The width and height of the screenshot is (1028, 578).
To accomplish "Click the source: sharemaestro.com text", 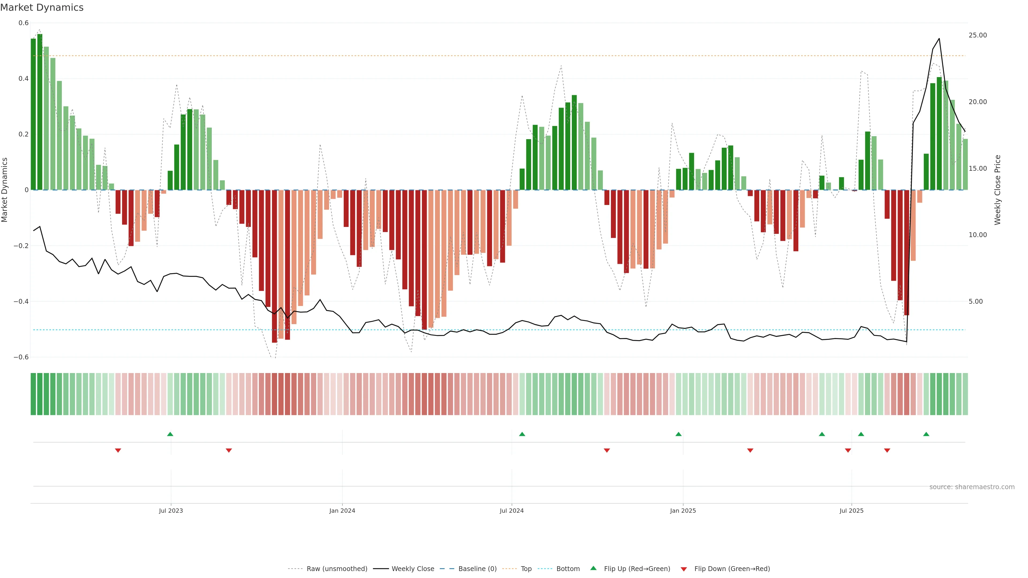I will (x=972, y=487).
